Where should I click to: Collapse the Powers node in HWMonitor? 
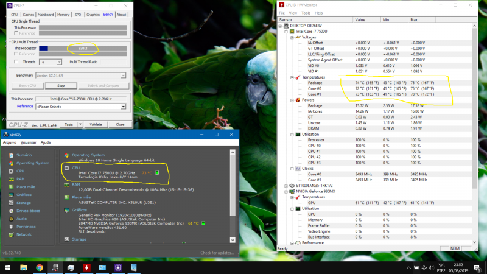(292, 100)
